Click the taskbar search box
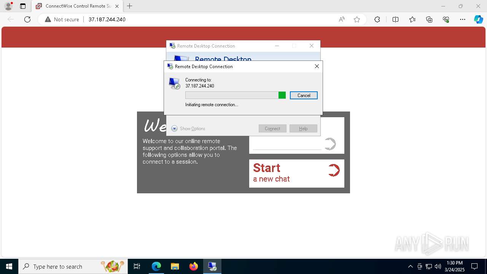This screenshot has width=487, height=274. [x=73, y=266]
